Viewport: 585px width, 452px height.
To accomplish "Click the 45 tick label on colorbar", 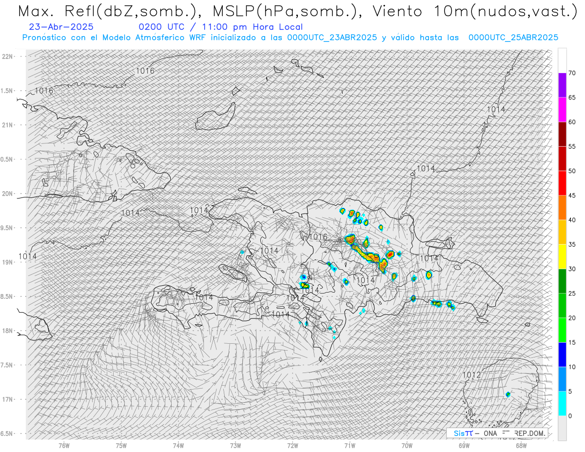I will [x=572, y=196].
